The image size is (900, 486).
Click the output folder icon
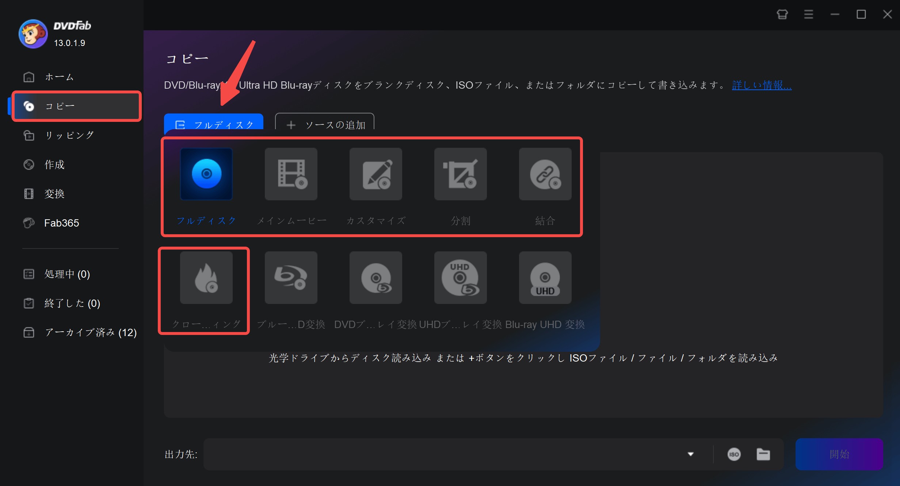763,454
